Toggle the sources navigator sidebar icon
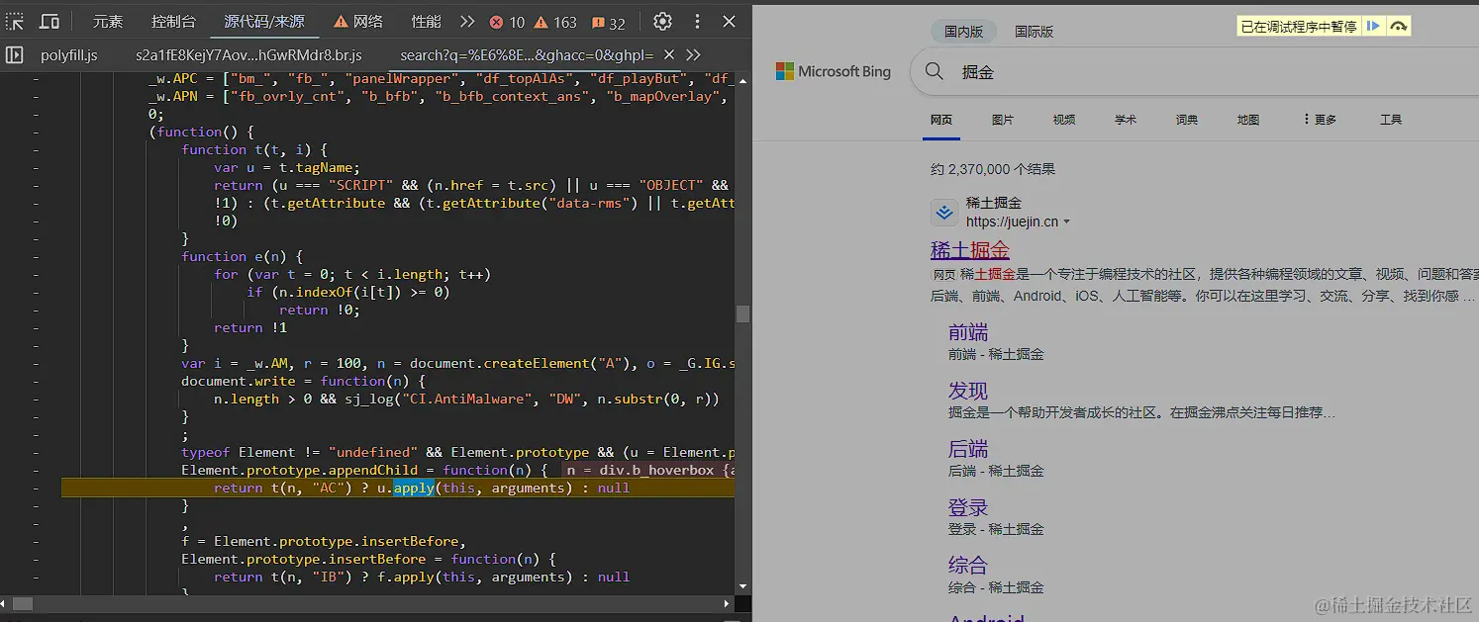The height and width of the screenshot is (622, 1479). coord(15,55)
